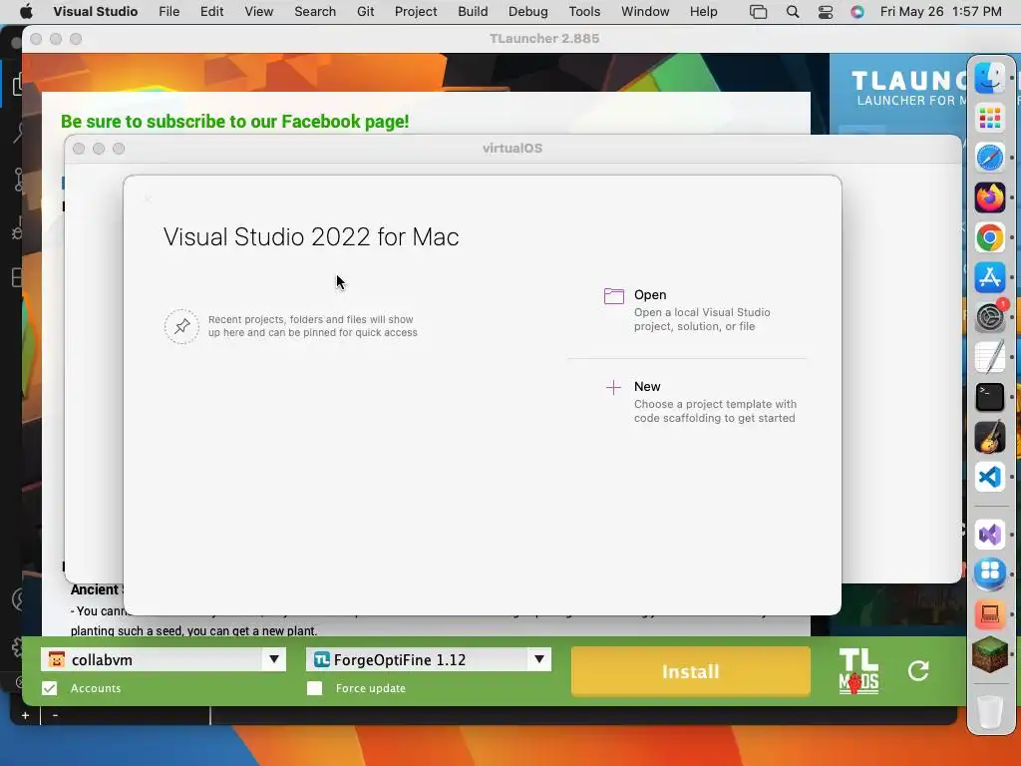The width and height of the screenshot is (1021, 766).
Task: Launch Safari from the dock
Action: (x=990, y=159)
